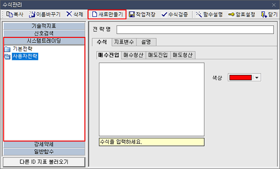Switch to the 지표변수 tab
The image size is (280, 169).
click(x=124, y=42)
